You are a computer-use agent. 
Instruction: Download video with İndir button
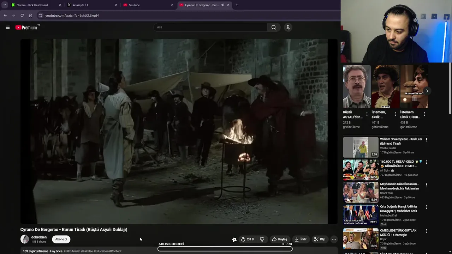[x=301, y=239]
